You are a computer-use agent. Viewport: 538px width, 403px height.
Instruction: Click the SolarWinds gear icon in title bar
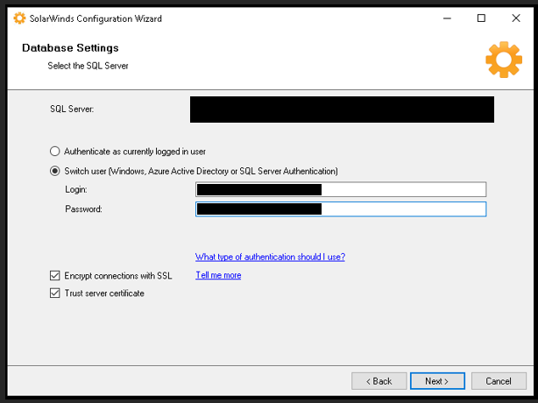click(19, 18)
